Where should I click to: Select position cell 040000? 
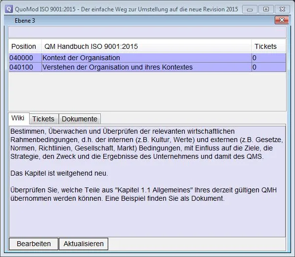tap(25, 58)
